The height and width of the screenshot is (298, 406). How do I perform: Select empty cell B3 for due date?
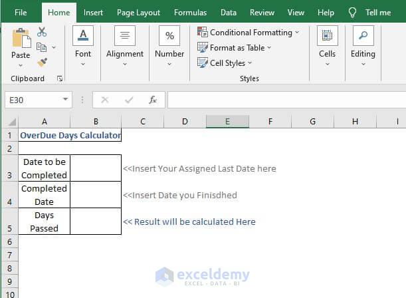(x=96, y=168)
